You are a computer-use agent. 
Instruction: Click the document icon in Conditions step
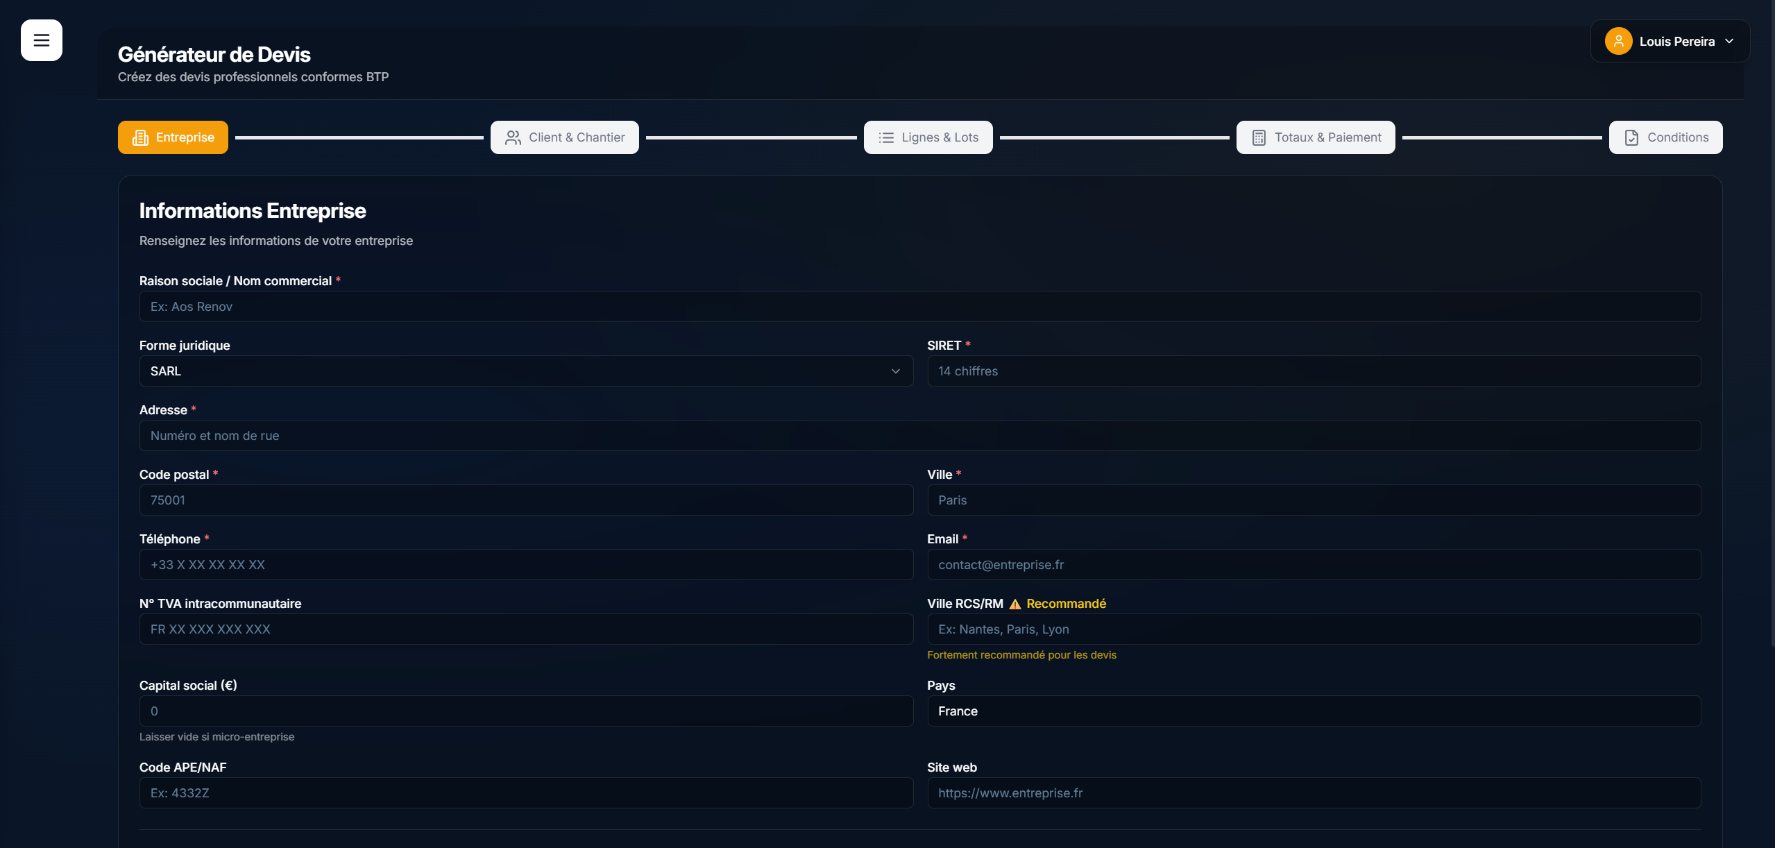[1631, 137]
